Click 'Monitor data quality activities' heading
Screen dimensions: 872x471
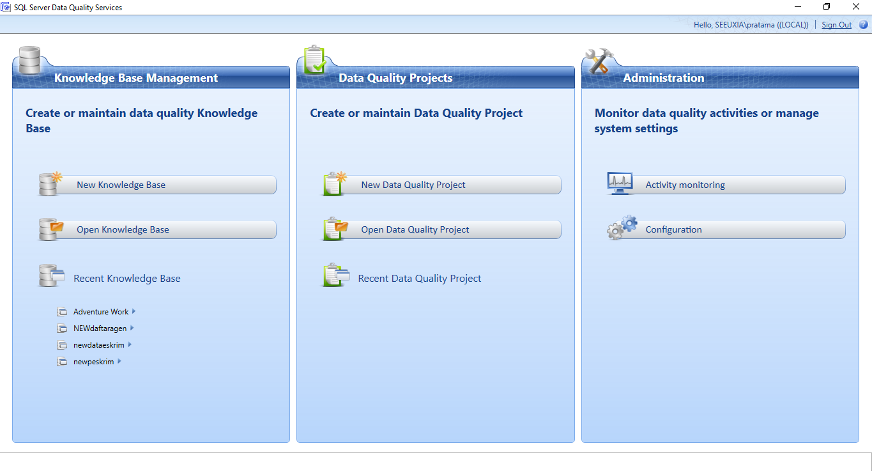click(x=707, y=121)
